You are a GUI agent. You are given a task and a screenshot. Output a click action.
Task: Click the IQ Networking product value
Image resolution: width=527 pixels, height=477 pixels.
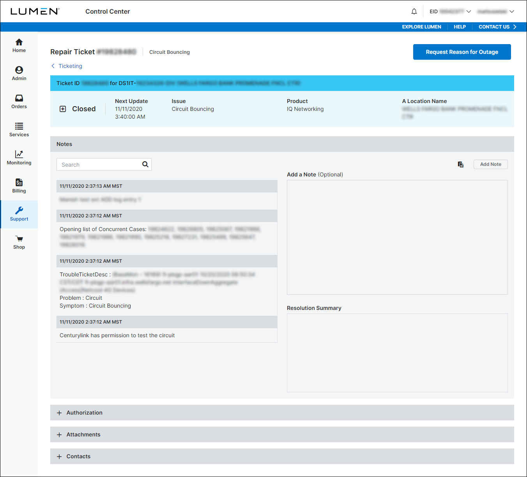click(x=305, y=109)
